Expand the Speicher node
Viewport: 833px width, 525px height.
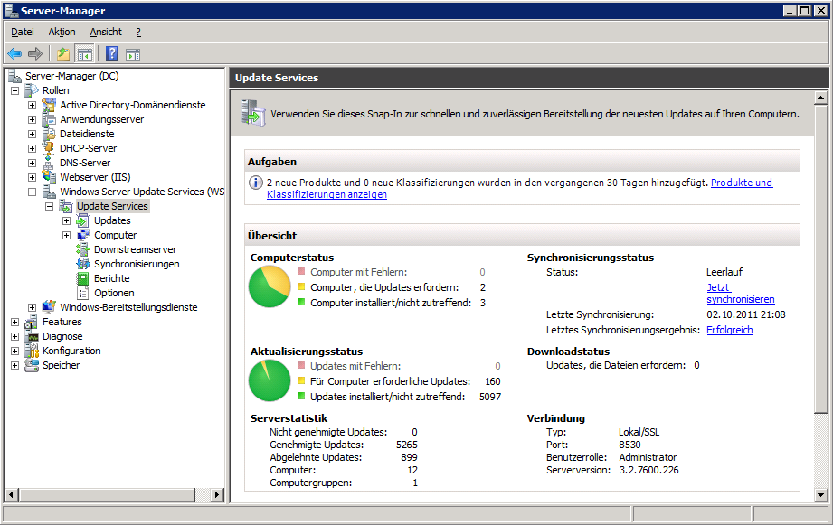click(14, 365)
